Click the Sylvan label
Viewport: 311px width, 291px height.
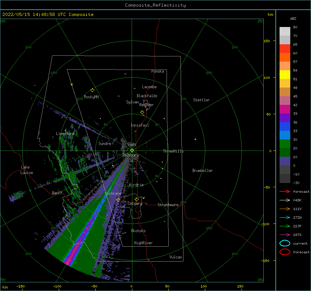132,102
